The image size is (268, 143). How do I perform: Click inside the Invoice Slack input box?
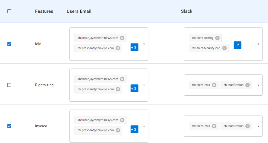[x=223, y=126]
